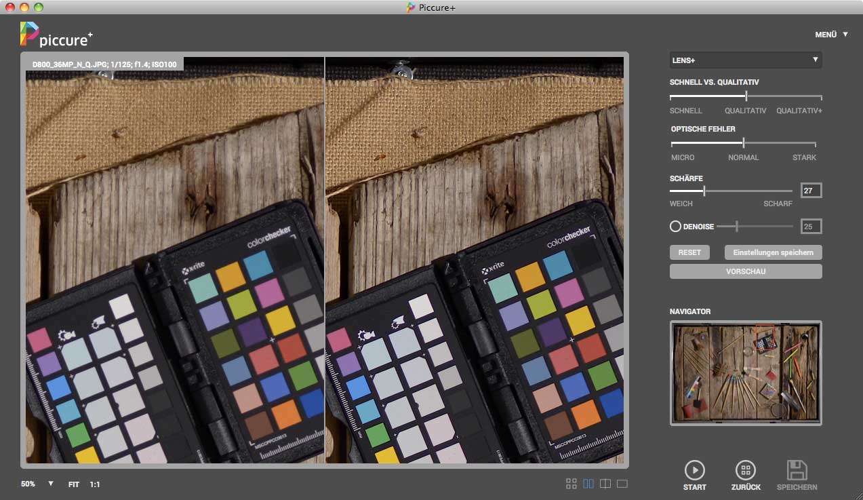This screenshot has width=863, height=500.
Task: Click the ZURÜCK grid icon
Action: click(x=745, y=470)
